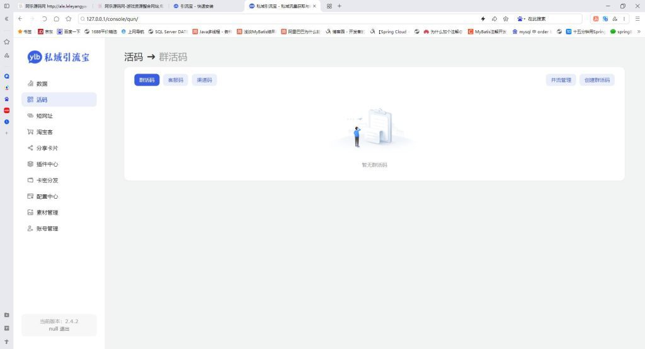Click the 并流管理 button
Image resolution: width=645 pixels, height=349 pixels.
(561, 80)
